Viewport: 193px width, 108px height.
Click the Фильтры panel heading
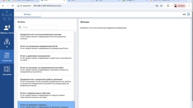(85, 22)
